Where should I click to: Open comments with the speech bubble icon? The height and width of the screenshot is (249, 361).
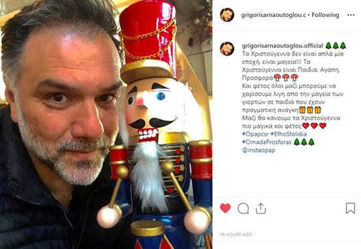click(243, 209)
